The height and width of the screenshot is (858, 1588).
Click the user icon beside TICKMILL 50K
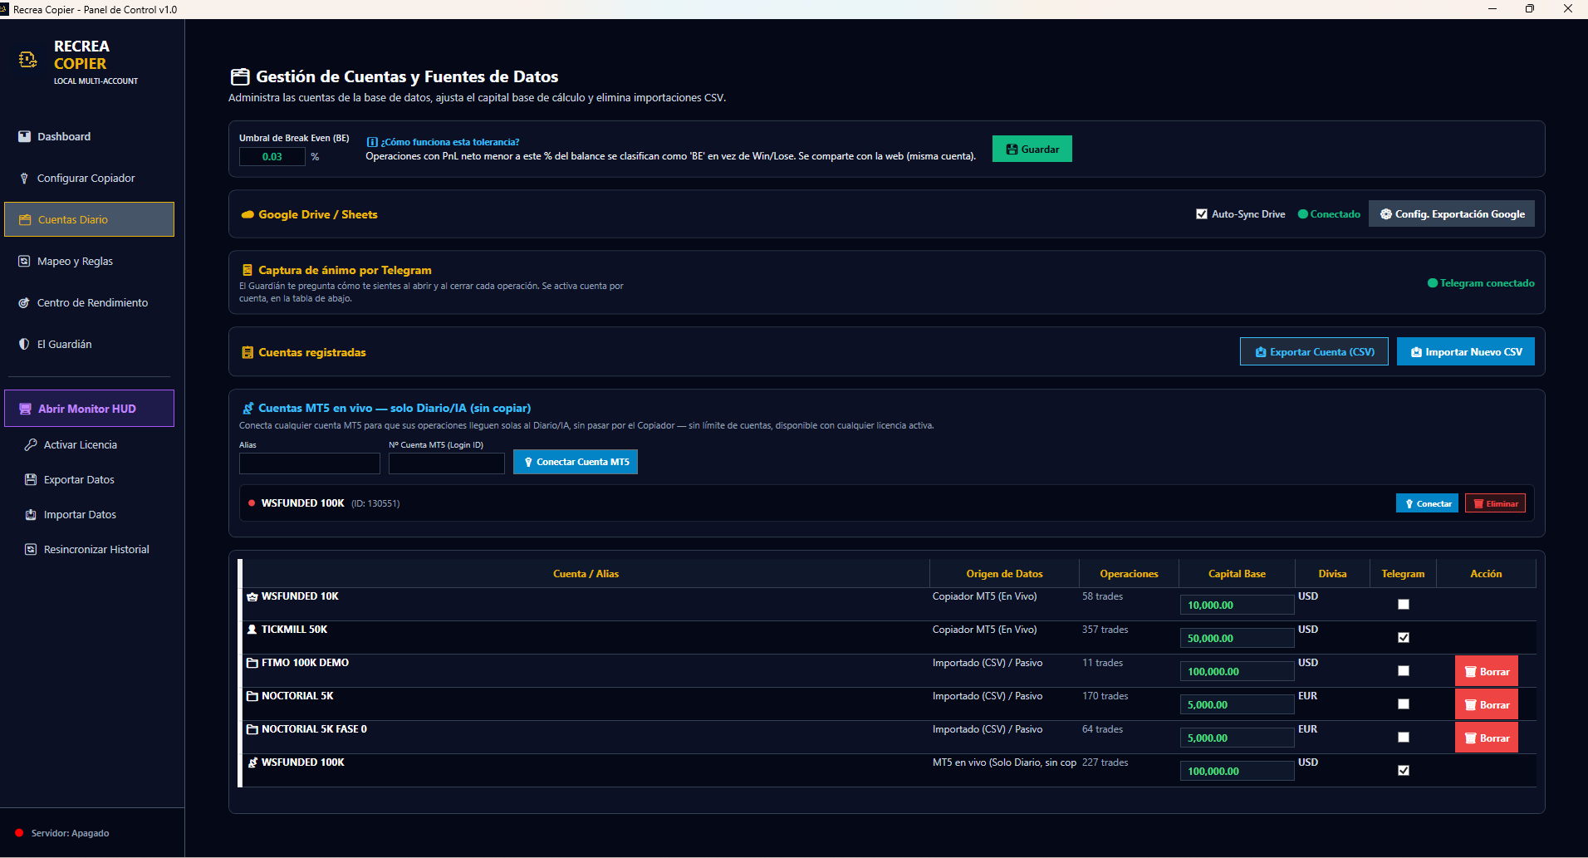pyautogui.click(x=252, y=630)
